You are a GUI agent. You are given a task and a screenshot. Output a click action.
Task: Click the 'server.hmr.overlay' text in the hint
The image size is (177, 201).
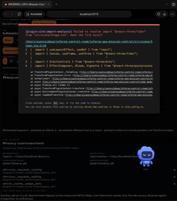pos(96,107)
